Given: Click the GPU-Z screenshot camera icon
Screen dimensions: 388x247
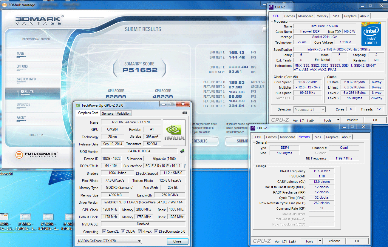Looking at the screenshot, I should pyautogui.click(x=185, y=113).
